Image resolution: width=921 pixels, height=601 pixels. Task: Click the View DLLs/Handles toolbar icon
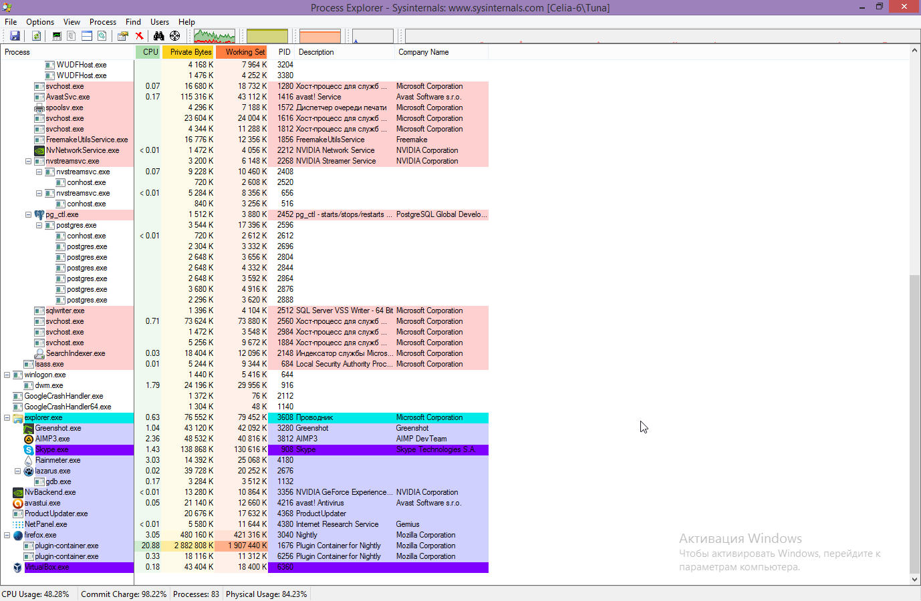tap(102, 36)
